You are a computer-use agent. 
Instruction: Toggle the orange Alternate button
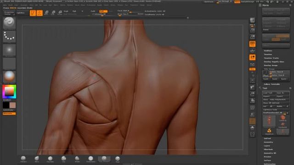9,113
